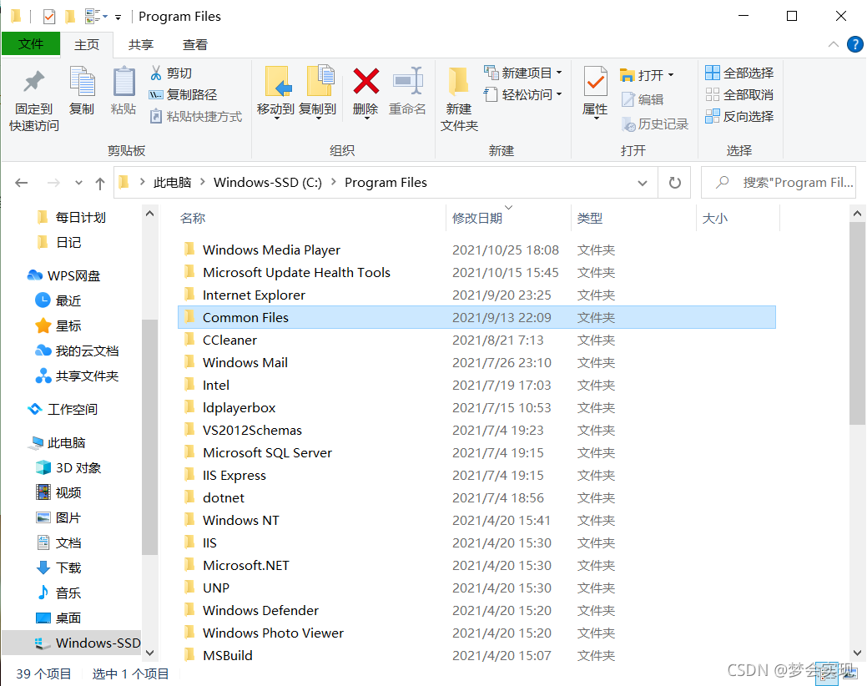Open the Copy to (复制到) dropdown
Viewport: 867px width, 686px height.
tap(318, 119)
